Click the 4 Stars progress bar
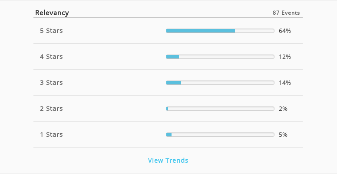 tap(220, 57)
